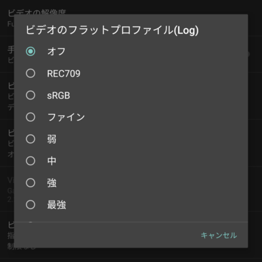Choose the 弱 radio button circle
The image size is (262, 262).
(30, 139)
